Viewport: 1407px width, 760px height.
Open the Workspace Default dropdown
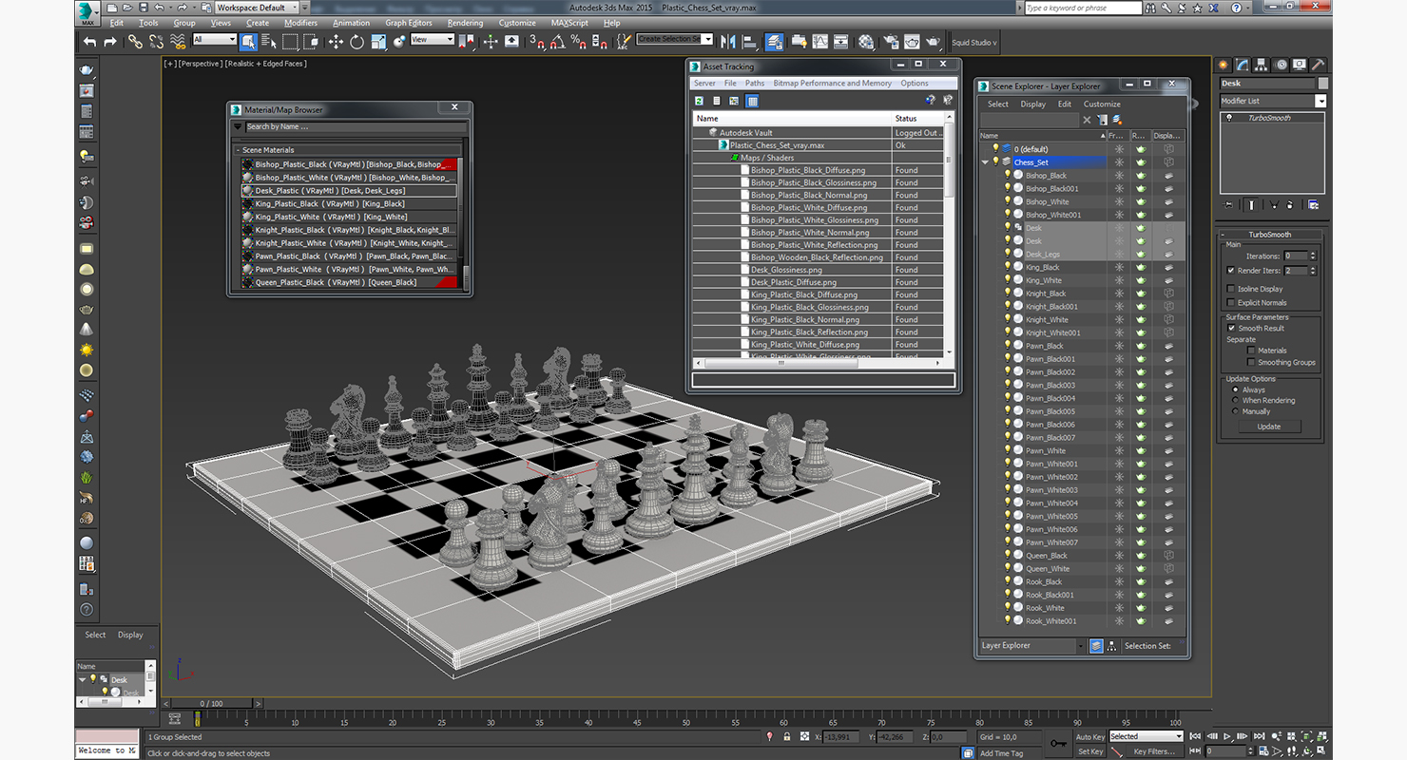[x=256, y=8]
